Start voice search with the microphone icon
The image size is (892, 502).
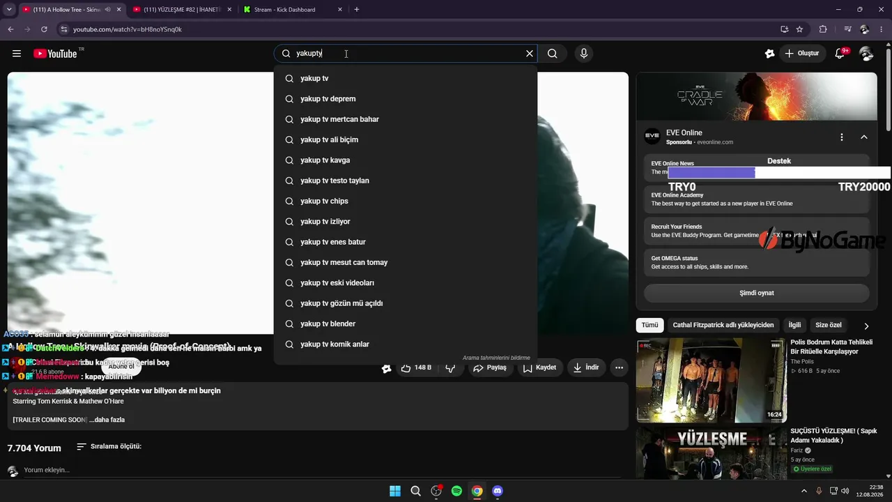[584, 54]
